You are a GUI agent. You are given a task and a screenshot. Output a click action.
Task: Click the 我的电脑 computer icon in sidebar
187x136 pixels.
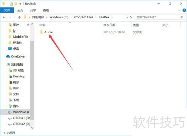coord(9,64)
